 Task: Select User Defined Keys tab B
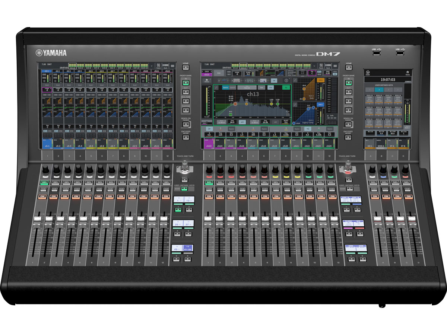tap(379, 90)
